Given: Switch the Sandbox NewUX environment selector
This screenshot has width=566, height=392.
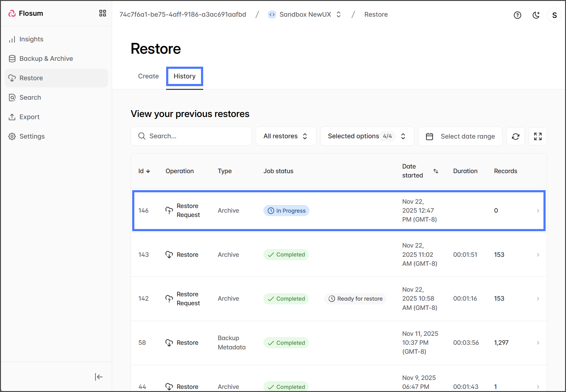Looking at the screenshot, I should click(x=305, y=15).
